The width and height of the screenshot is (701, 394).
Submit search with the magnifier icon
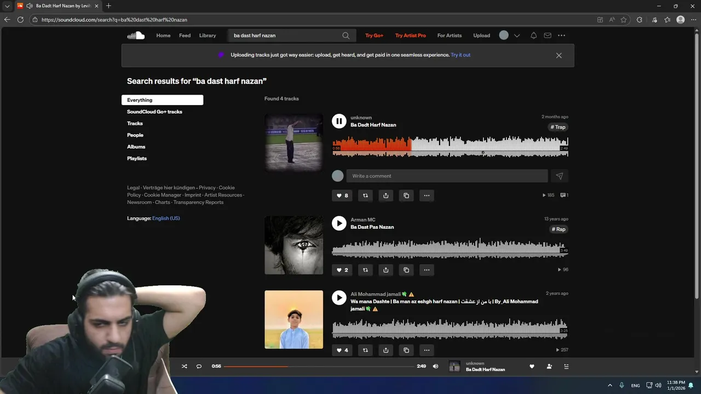(x=346, y=36)
